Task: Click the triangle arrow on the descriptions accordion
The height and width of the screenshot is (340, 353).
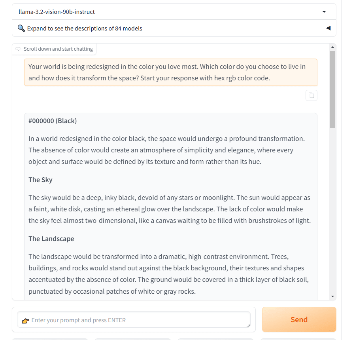Action: tap(328, 28)
